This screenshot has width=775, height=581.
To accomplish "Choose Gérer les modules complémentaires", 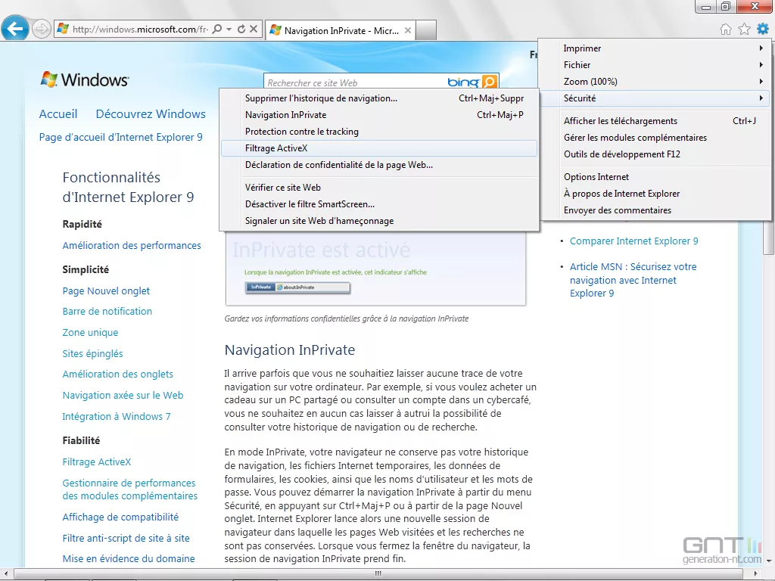I will point(656,138).
